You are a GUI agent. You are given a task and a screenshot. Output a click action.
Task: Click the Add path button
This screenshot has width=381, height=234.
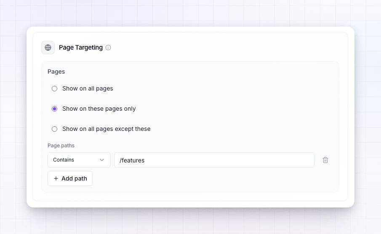[70, 178]
